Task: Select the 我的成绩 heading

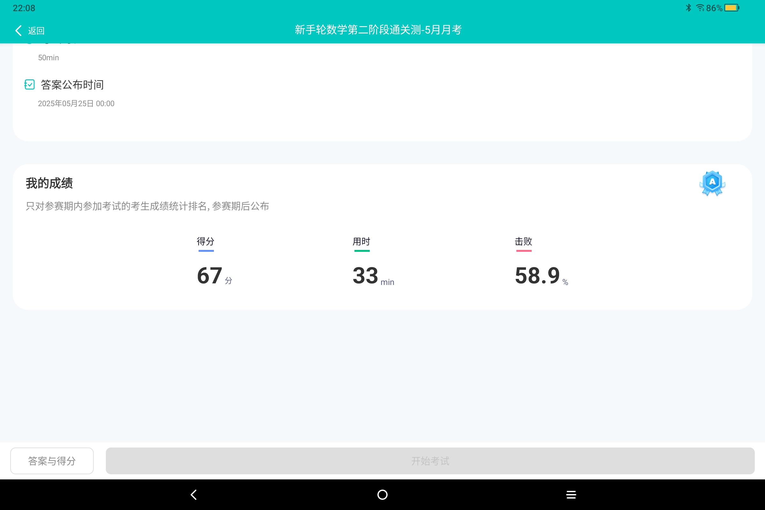Action: (x=49, y=183)
